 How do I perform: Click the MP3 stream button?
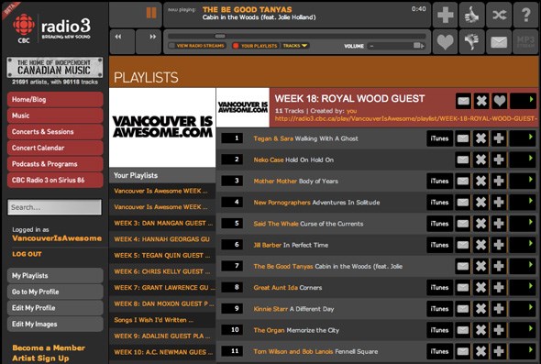(x=525, y=42)
